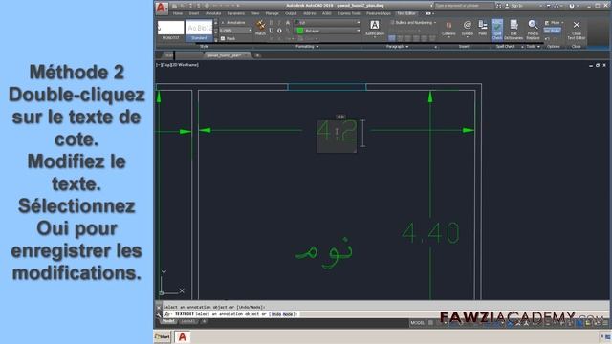Screen dimensions: 612x344
Task: Apply Overline with the O button
Action: 279,31
